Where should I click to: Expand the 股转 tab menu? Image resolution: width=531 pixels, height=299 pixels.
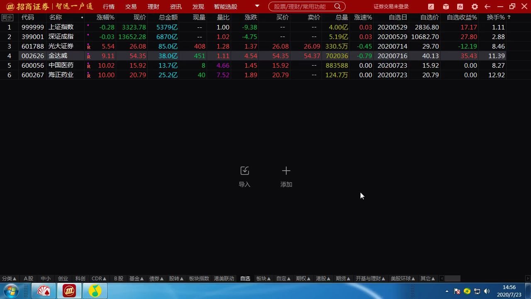click(x=176, y=279)
